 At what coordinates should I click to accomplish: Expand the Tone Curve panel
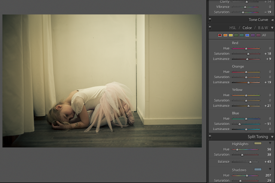click(x=272, y=20)
